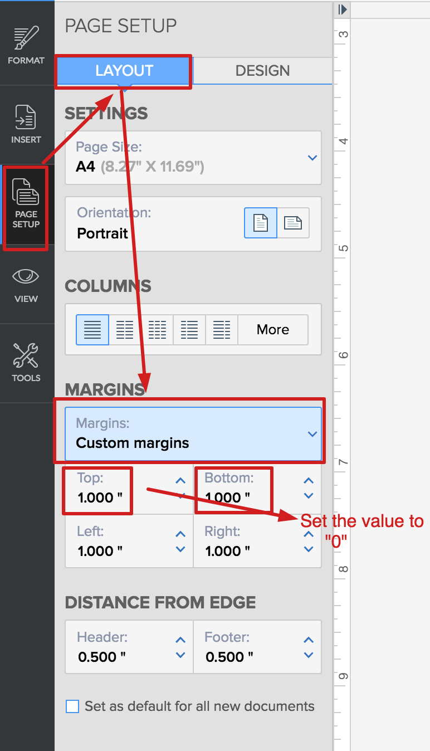Screen dimensions: 430x751
Task: Open the Tools sidebar panel
Action: tap(26, 362)
